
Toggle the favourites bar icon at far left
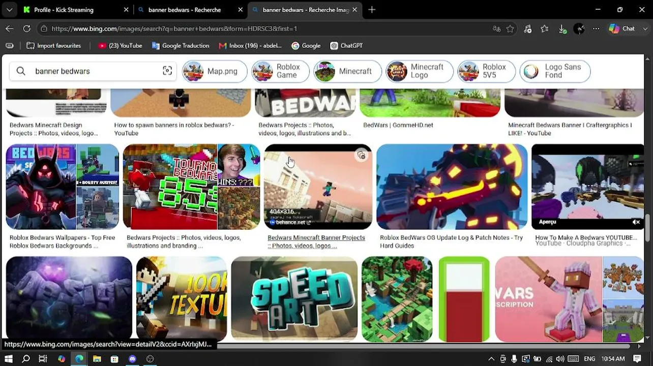(x=10, y=46)
